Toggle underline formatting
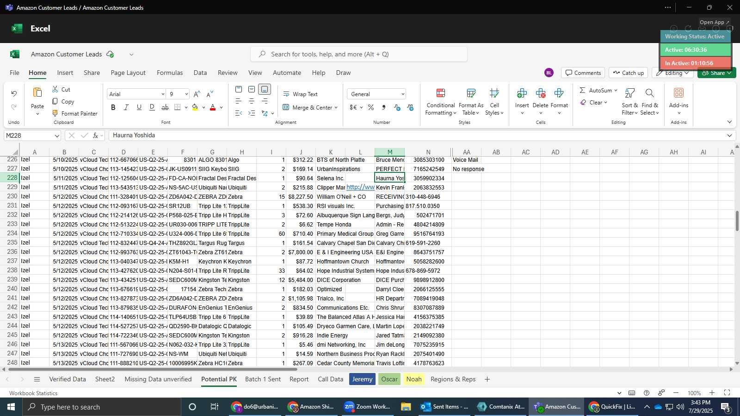This screenshot has width=740, height=416. tap(139, 107)
